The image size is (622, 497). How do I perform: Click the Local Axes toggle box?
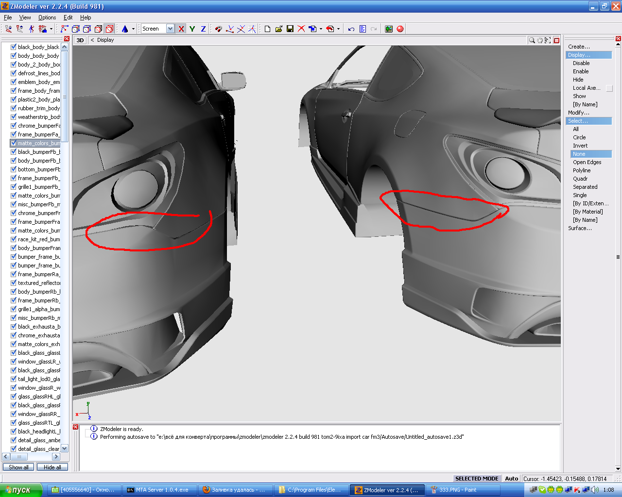(x=609, y=88)
